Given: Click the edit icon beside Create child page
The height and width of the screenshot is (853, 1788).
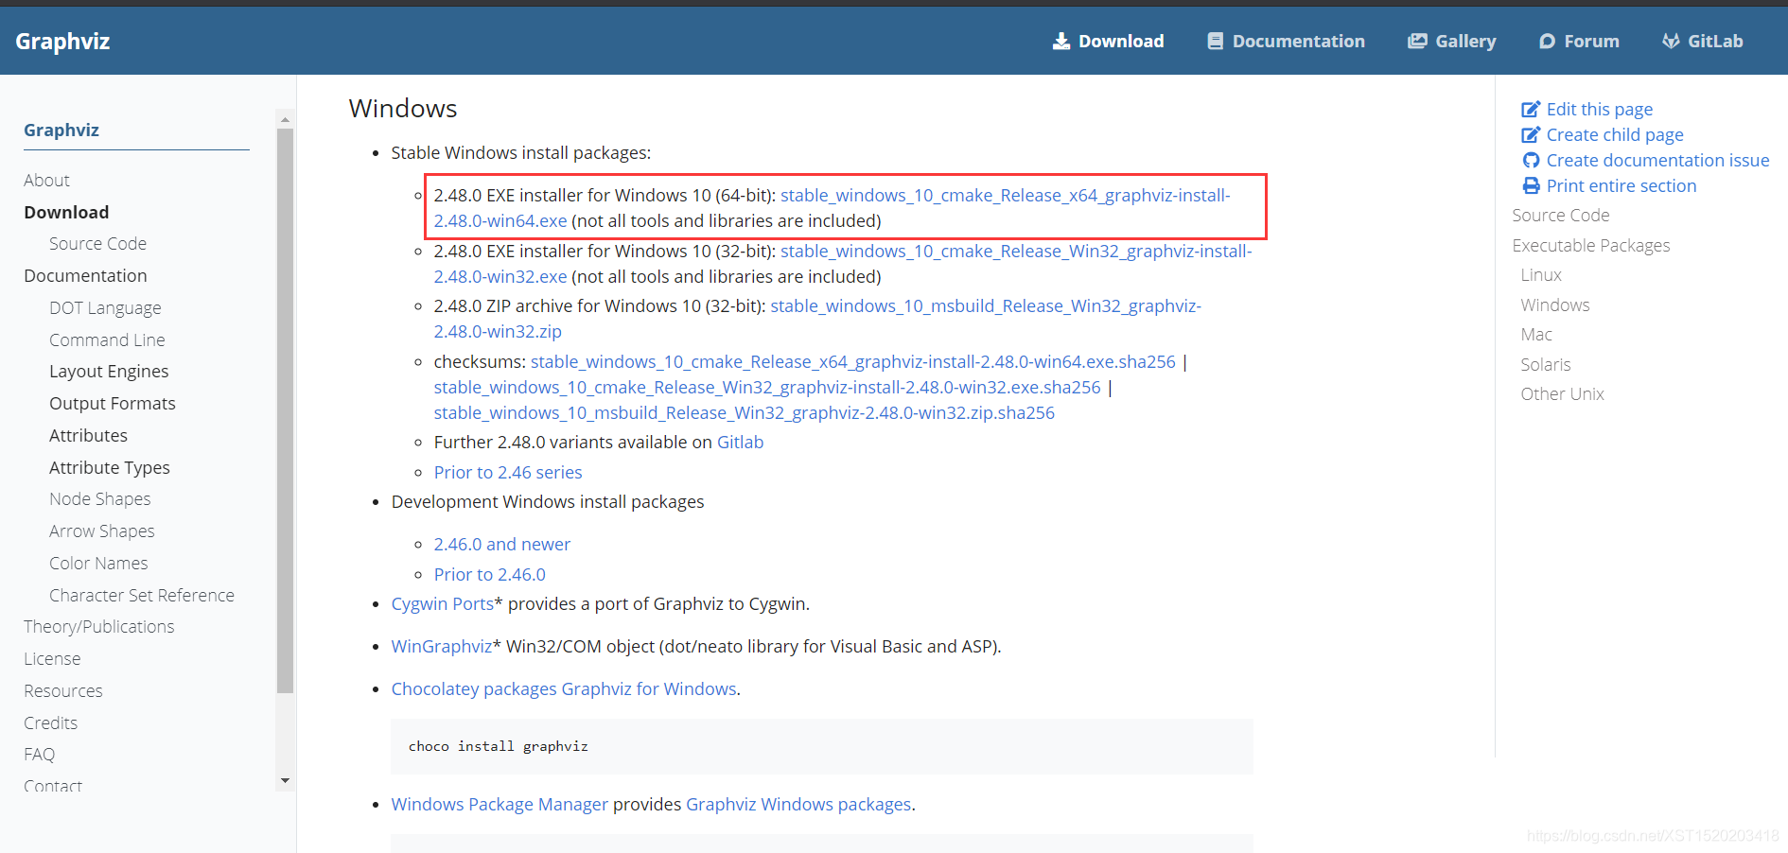Looking at the screenshot, I should [x=1531, y=134].
